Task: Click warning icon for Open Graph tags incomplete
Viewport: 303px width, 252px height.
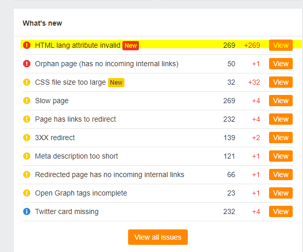Action: [27, 193]
